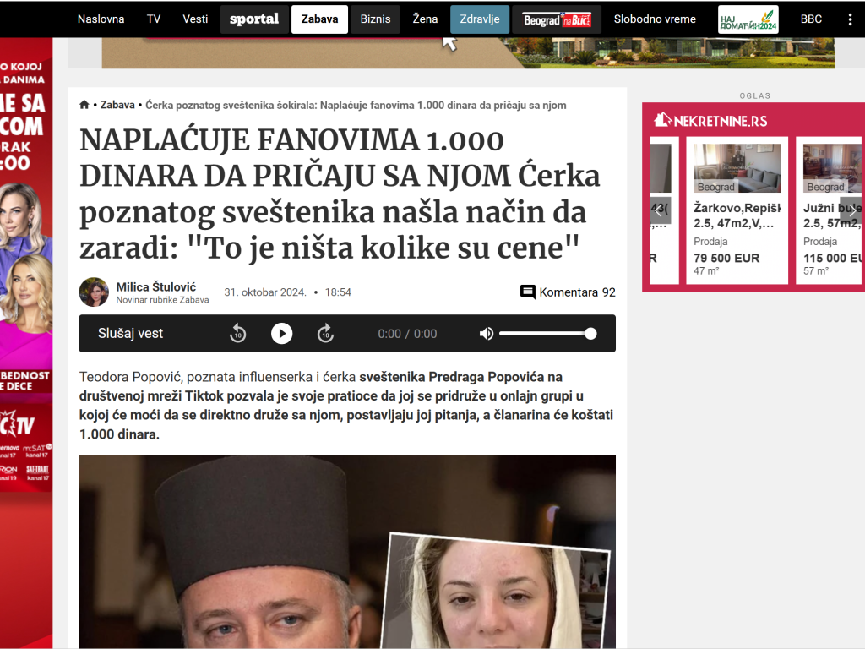865x649 pixels.
Task: Play the Slušaj vest audio
Action: pos(281,333)
